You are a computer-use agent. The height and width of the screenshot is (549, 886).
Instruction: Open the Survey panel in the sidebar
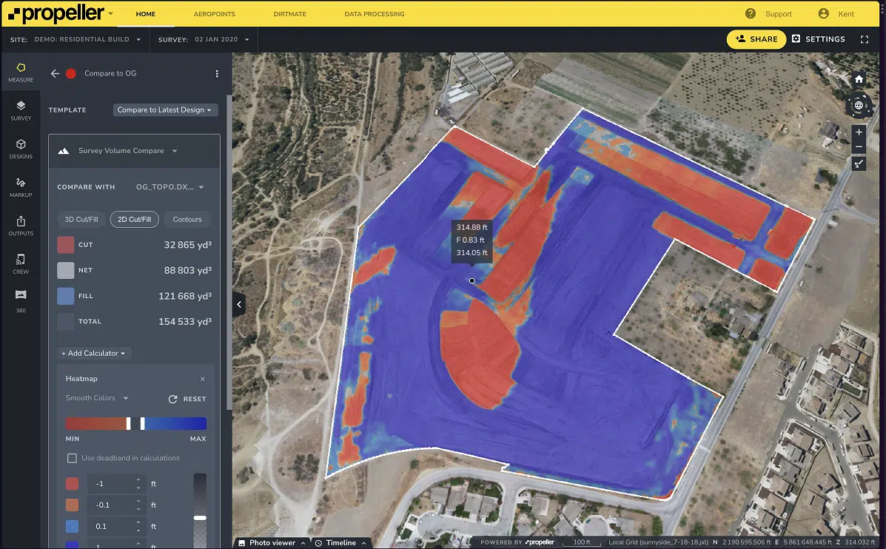(21, 110)
